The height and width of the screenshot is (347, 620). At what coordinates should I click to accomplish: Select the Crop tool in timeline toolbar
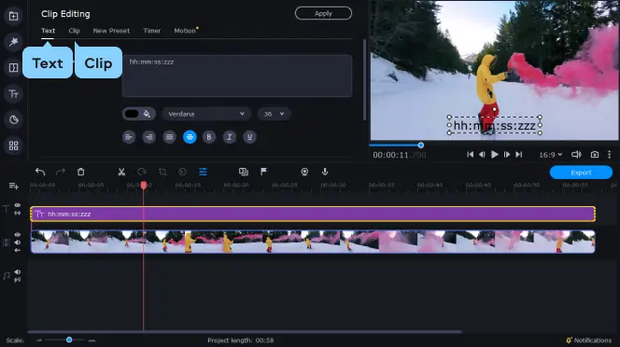(162, 172)
